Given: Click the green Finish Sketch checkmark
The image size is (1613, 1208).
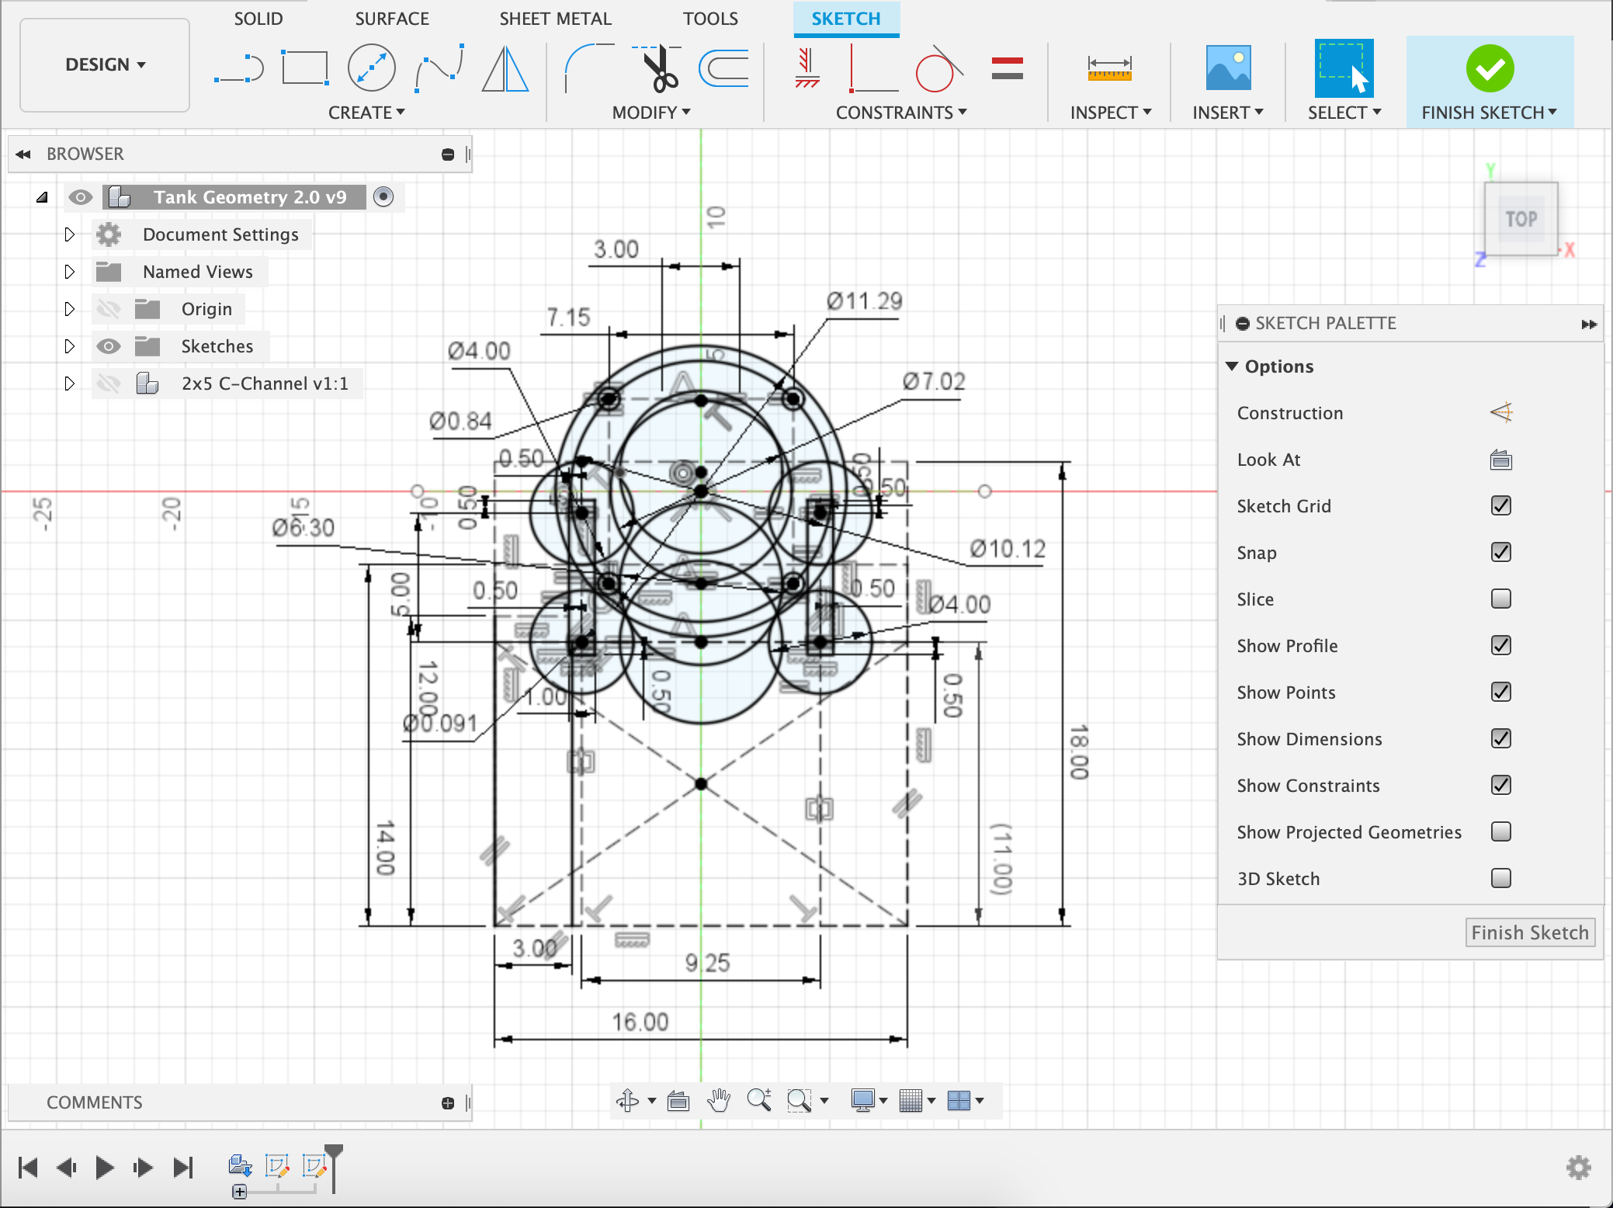Looking at the screenshot, I should pyautogui.click(x=1491, y=69).
